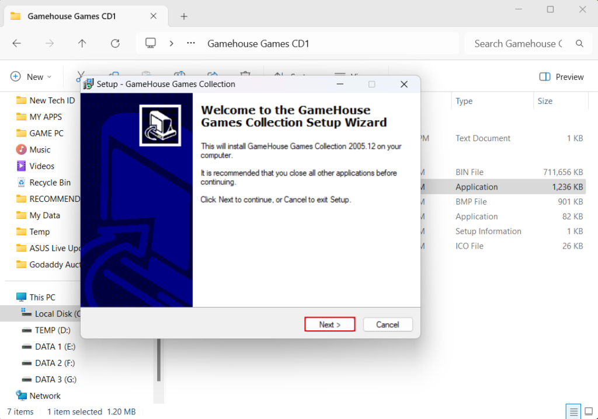Image resolution: width=598 pixels, height=419 pixels.
Task: Click inside the Search Gamehouse field
Action: coord(514,43)
